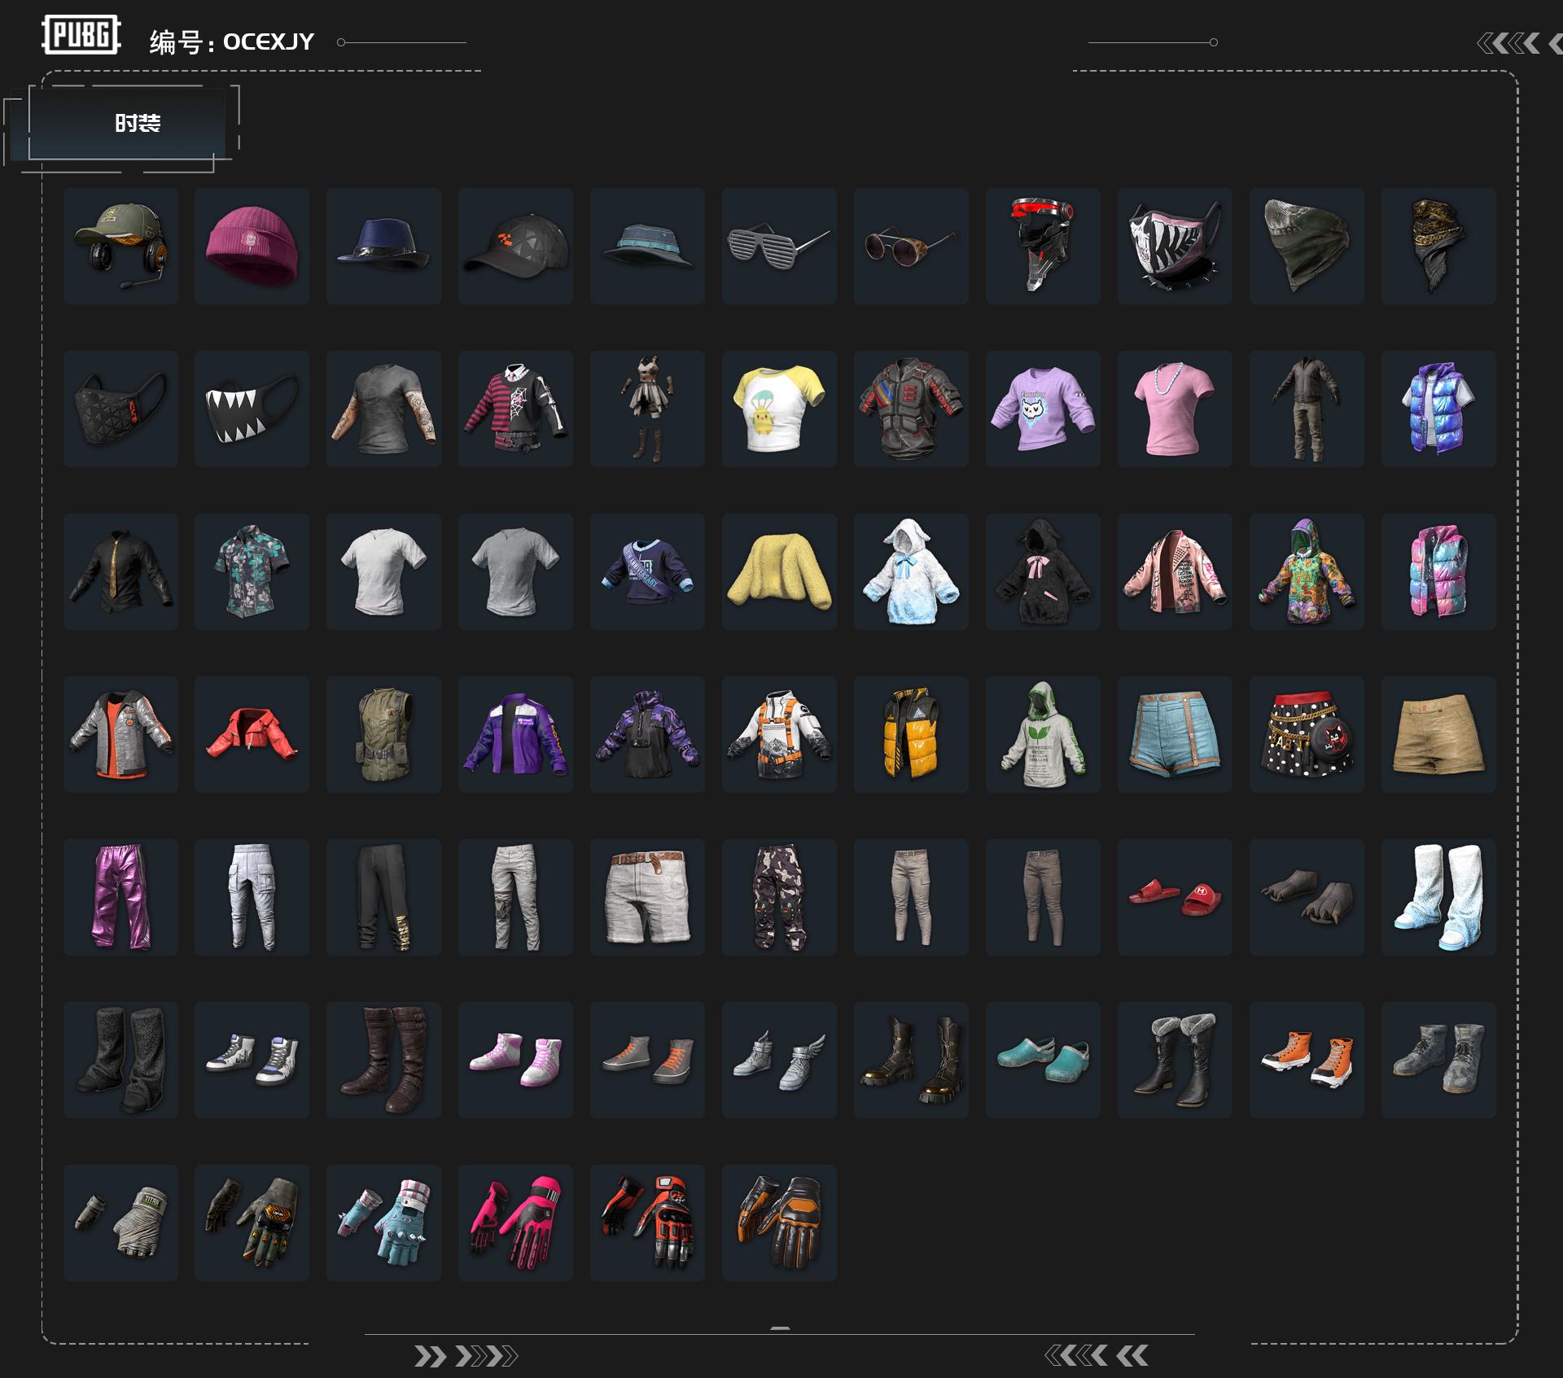1563x1378 pixels.
Task: Select the light blue denim shorts
Action: point(1176,735)
